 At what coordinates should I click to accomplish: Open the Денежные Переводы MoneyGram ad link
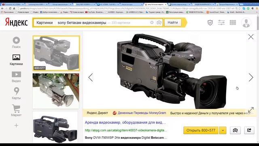[x=142, y=113]
